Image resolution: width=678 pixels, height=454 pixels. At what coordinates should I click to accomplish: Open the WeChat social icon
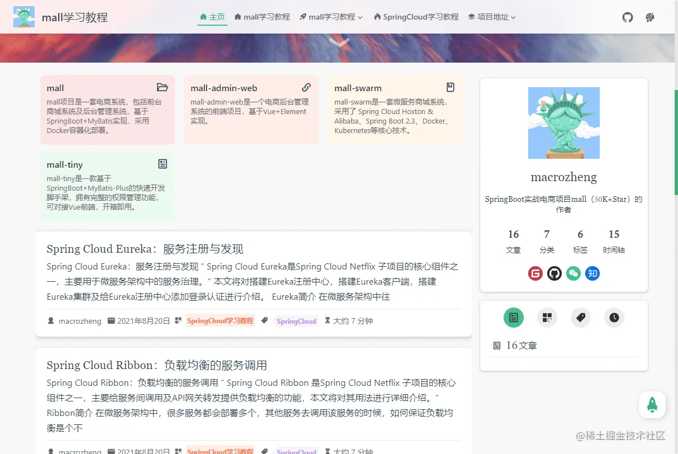573,273
